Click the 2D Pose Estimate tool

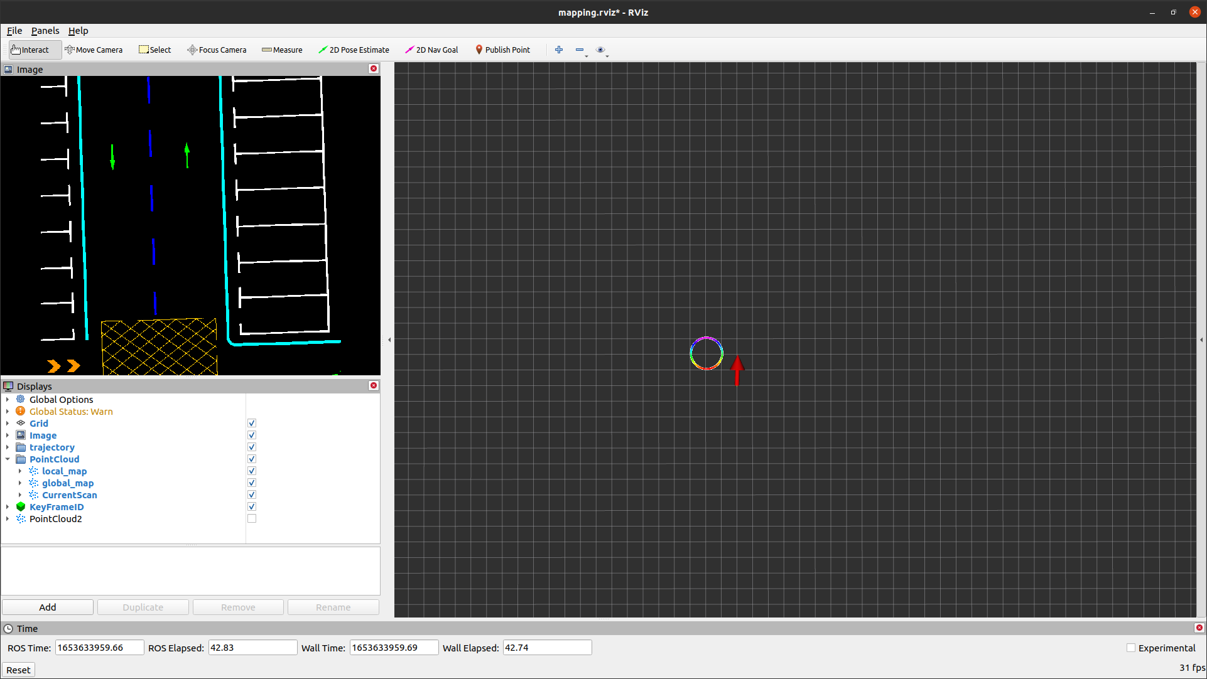click(355, 50)
